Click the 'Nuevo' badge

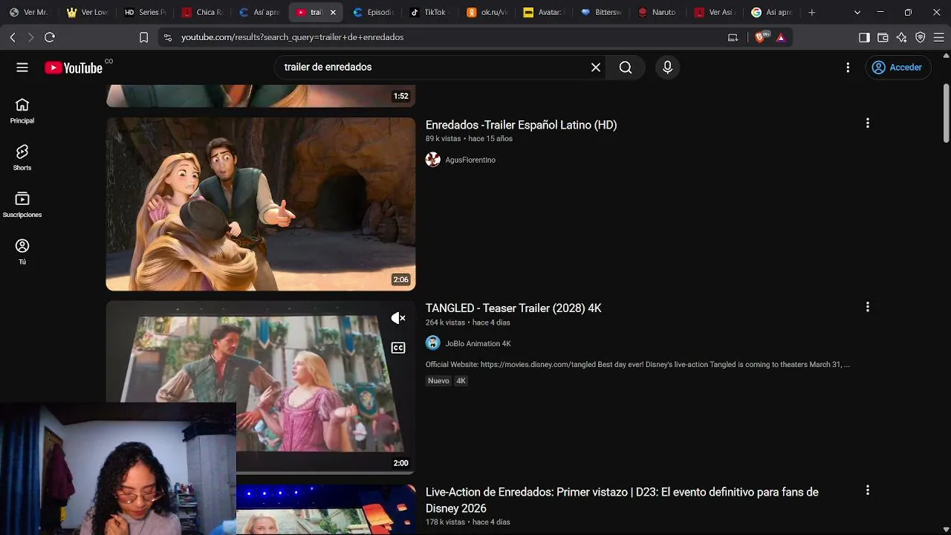(x=438, y=381)
